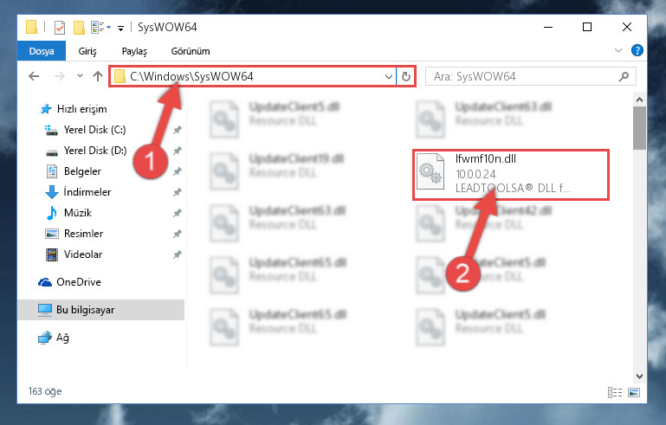Open the Help question mark icon
Screen dimensions: 666x425
pos(637,50)
